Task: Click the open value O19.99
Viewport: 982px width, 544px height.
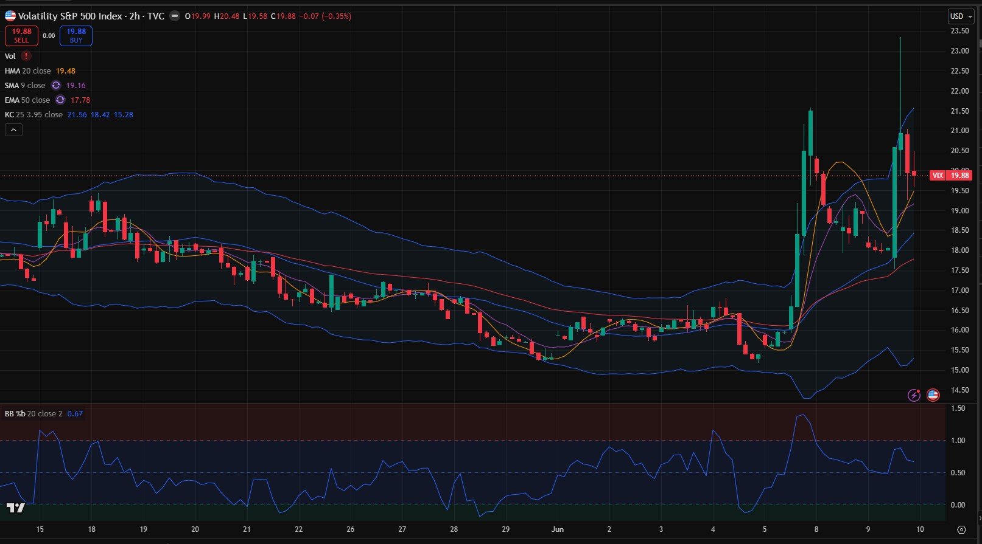Action: coord(198,16)
